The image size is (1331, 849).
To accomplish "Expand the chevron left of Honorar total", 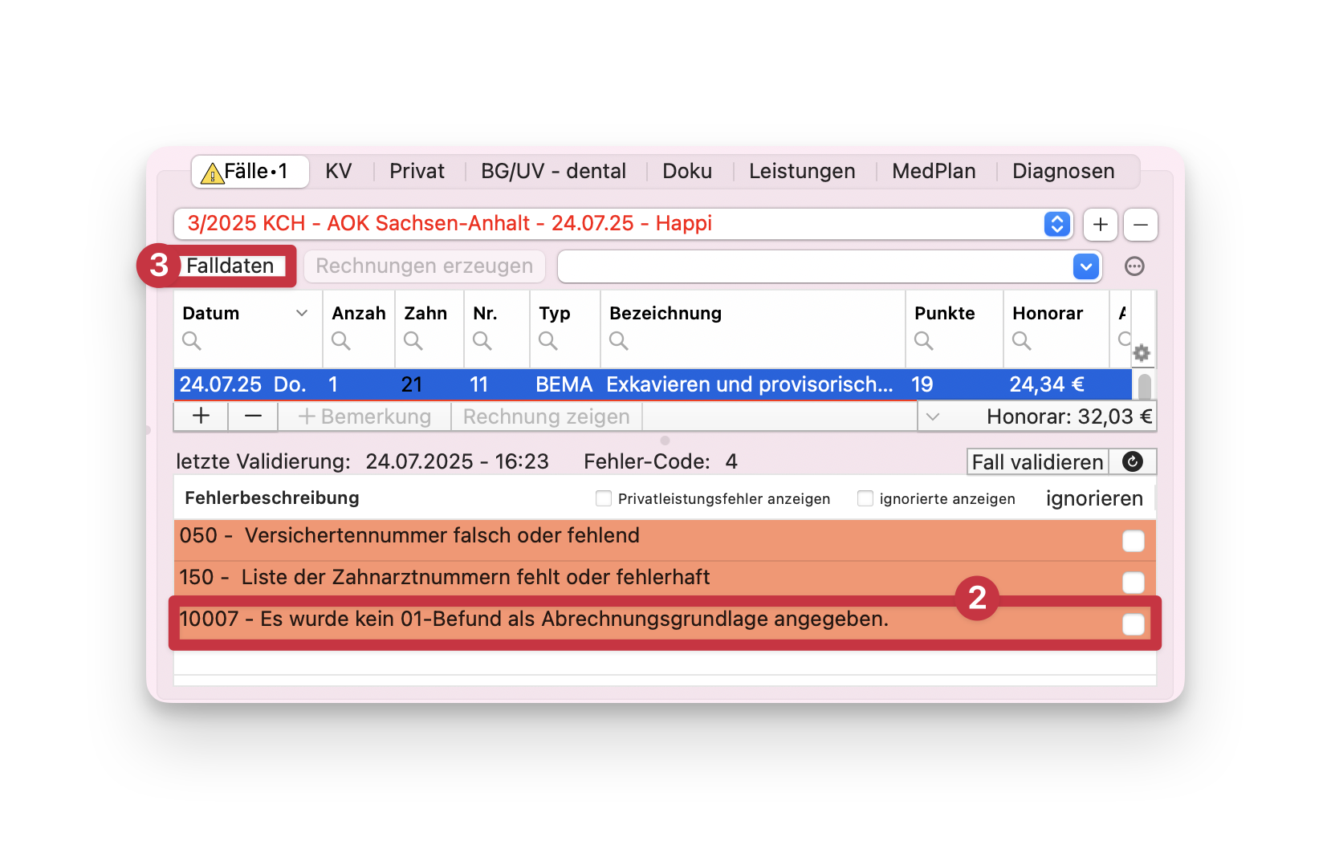I will point(932,416).
